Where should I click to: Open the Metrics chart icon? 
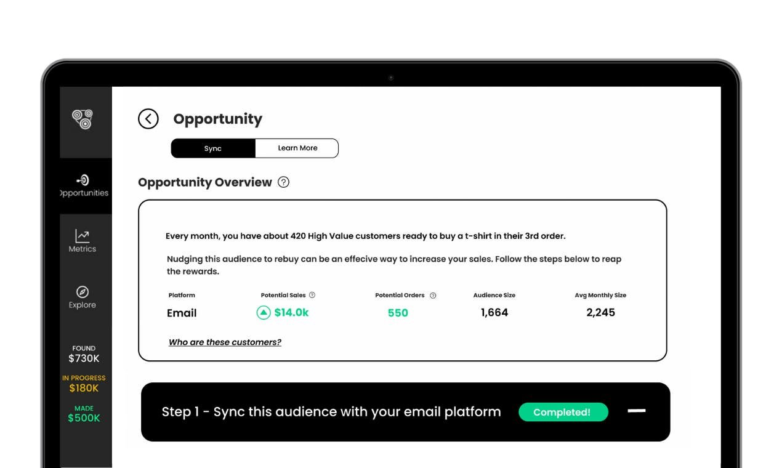(x=83, y=236)
